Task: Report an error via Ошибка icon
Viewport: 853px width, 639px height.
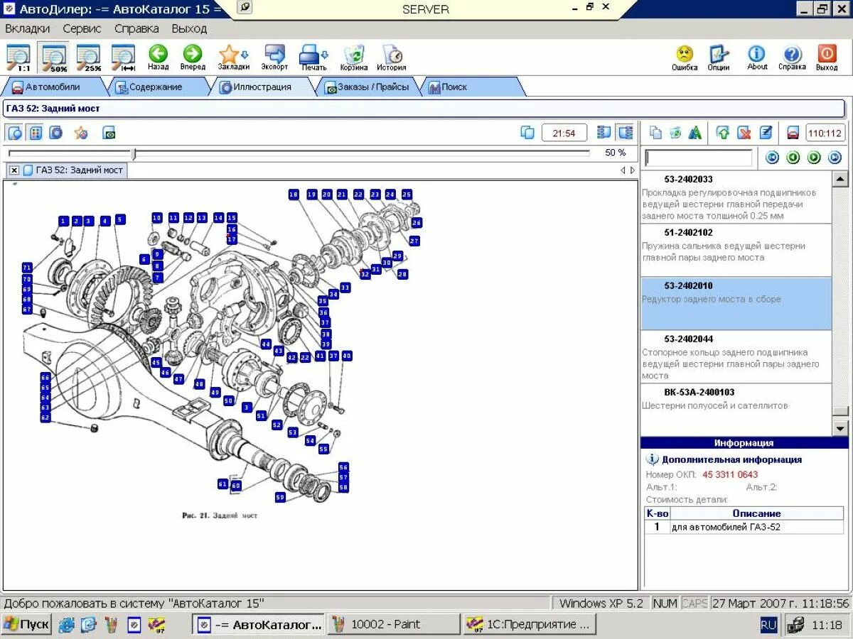Action: pos(685,58)
